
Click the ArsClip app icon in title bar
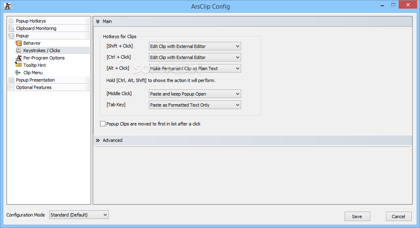point(7,6)
